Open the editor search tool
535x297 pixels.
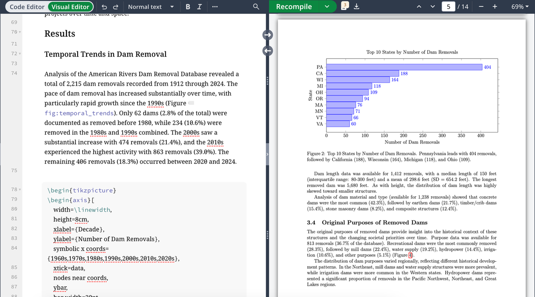coord(256,7)
